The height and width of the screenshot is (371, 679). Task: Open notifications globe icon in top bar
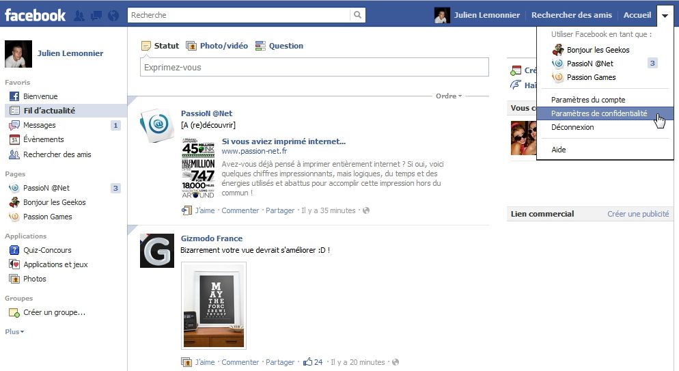tap(113, 16)
